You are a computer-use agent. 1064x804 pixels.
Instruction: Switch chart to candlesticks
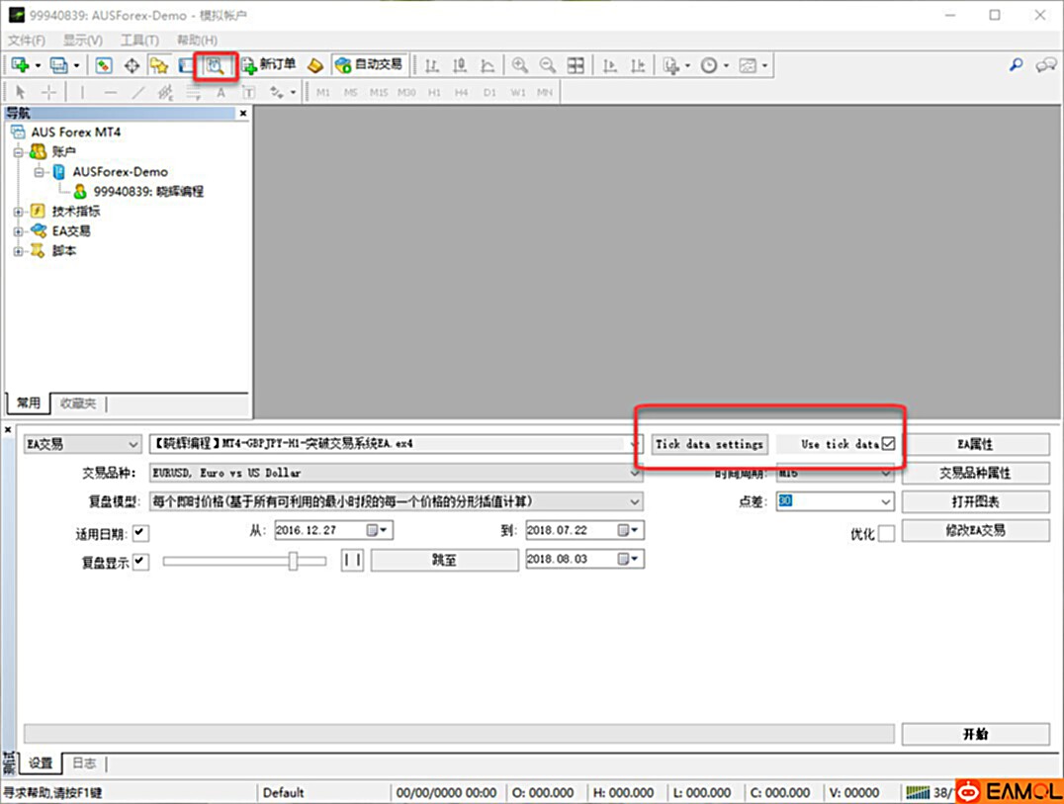(x=460, y=65)
